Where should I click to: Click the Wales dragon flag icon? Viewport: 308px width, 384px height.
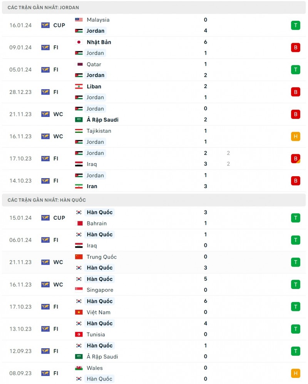point(79,368)
